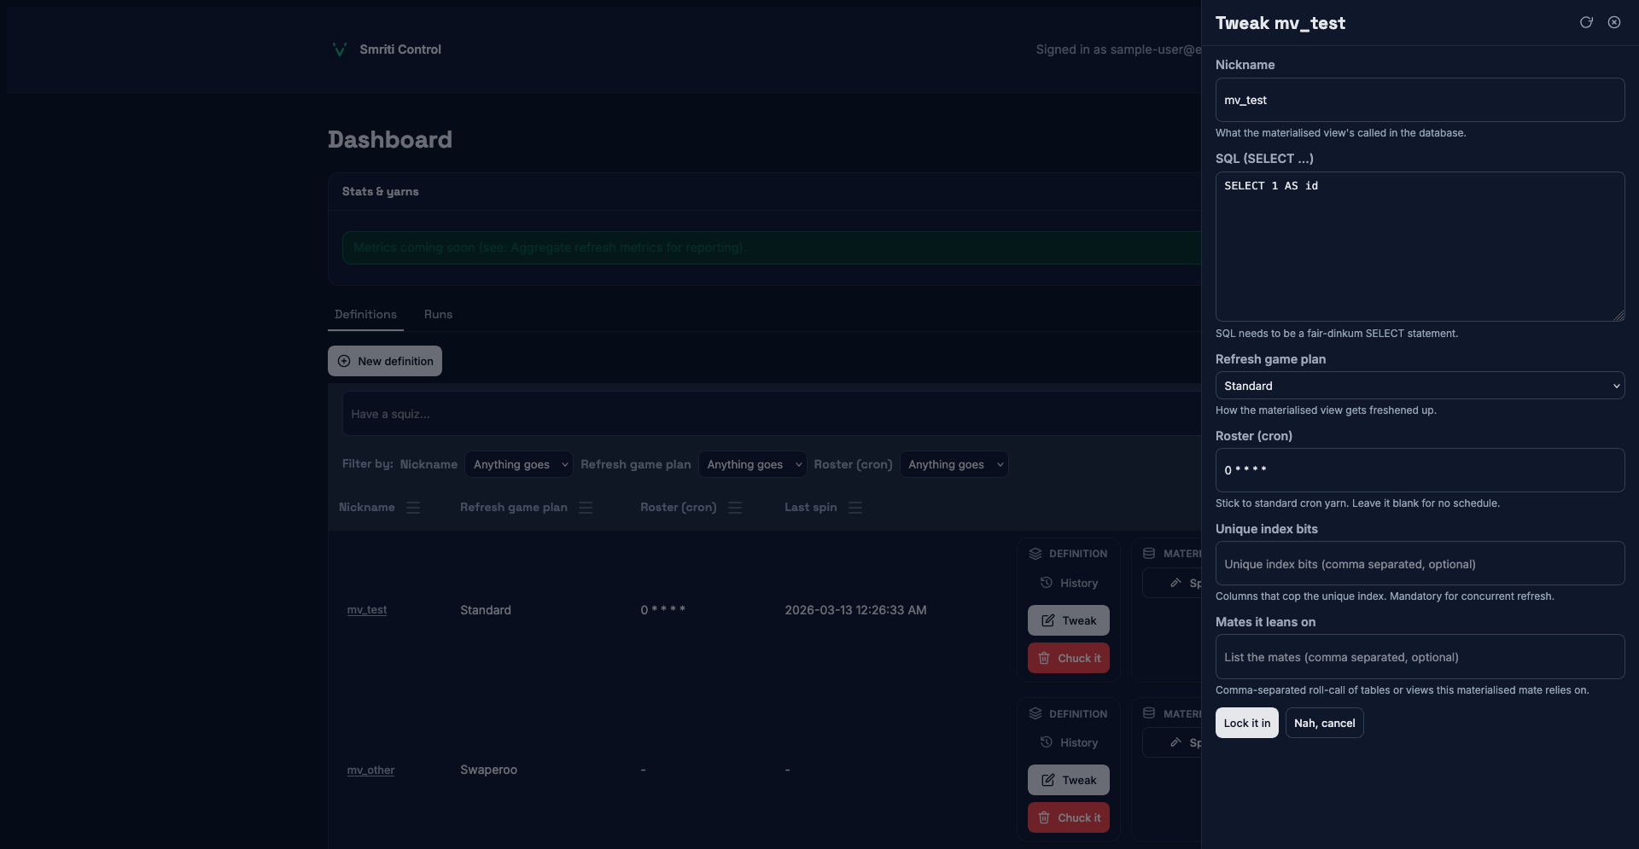This screenshot has width=1639, height=849.
Task: Open the Nickname filter dropdown
Action: pos(519,464)
